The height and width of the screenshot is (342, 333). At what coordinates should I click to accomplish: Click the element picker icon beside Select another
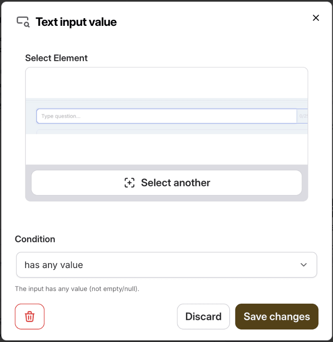tap(129, 183)
